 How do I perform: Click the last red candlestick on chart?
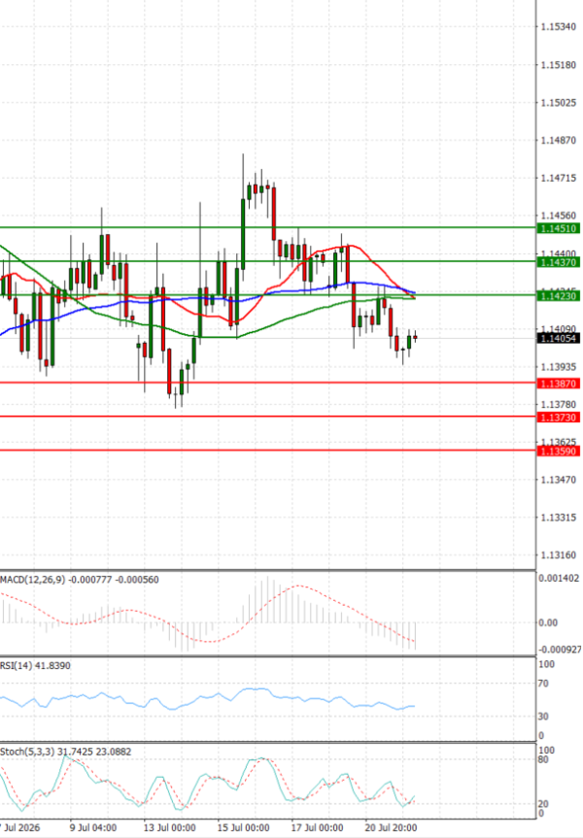(x=415, y=337)
